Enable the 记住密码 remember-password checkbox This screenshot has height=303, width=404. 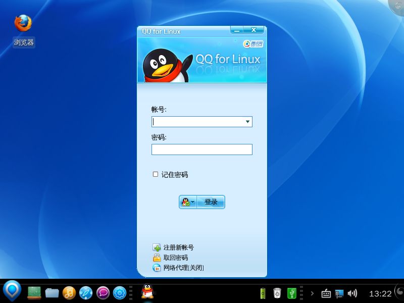point(156,174)
